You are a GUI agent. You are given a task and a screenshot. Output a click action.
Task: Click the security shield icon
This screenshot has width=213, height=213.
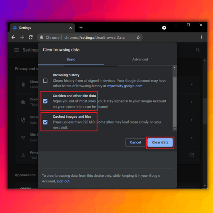[23, 120]
